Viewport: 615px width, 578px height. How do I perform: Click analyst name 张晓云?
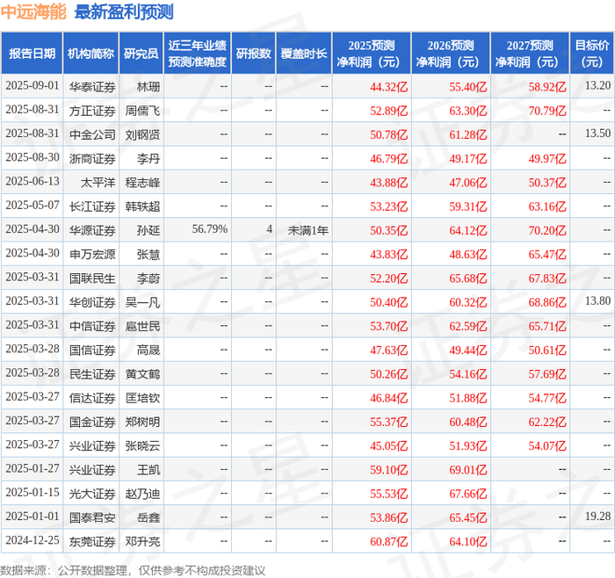[x=142, y=445]
